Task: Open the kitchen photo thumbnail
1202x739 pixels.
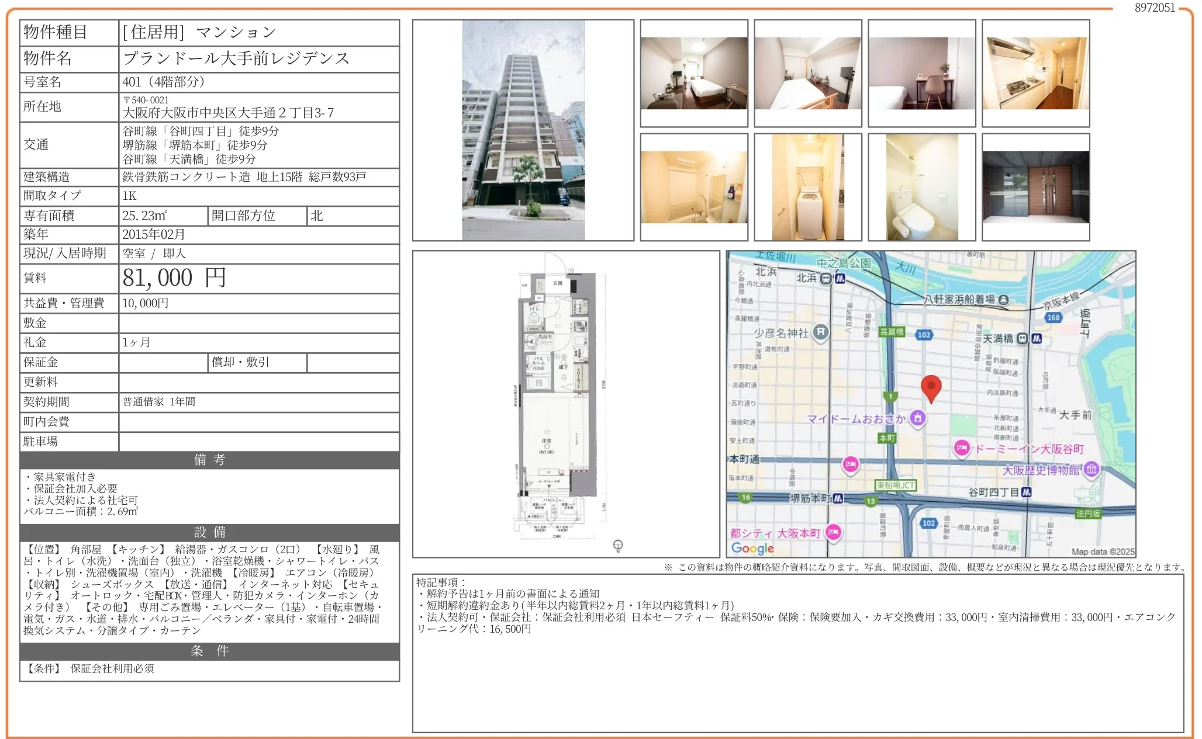Action: point(1035,74)
